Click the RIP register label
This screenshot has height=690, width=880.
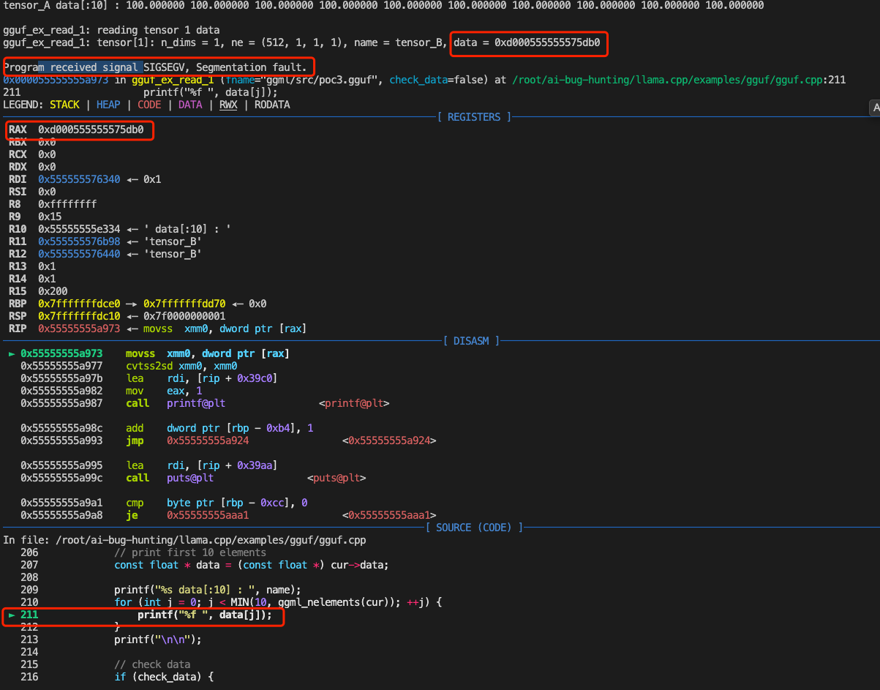[18, 329]
